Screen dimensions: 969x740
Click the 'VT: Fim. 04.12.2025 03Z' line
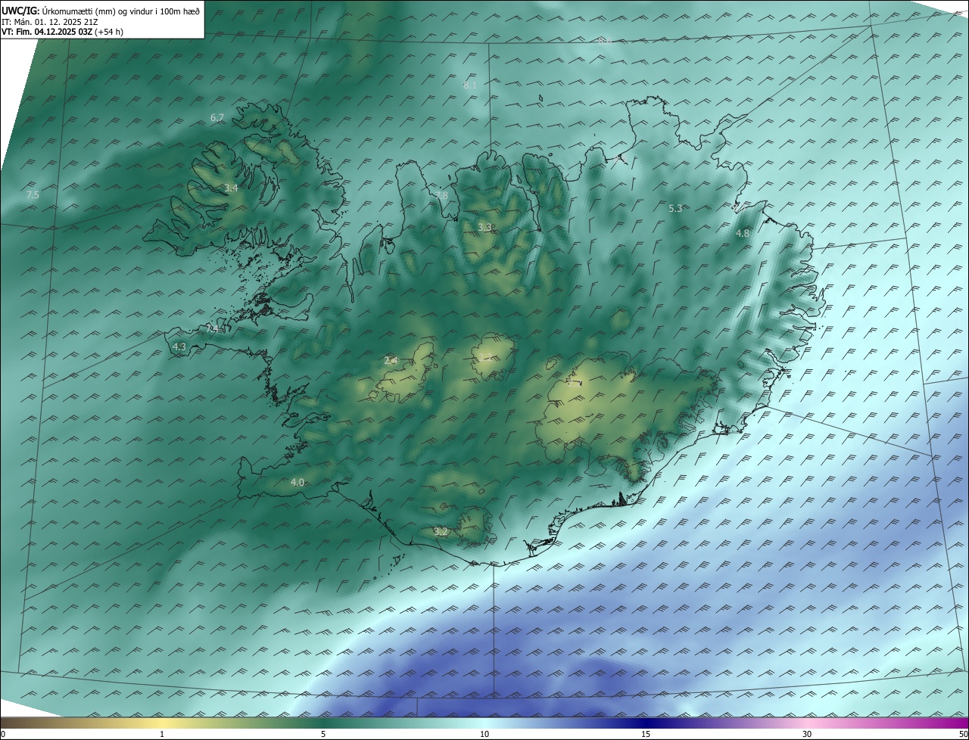(x=62, y=32)
